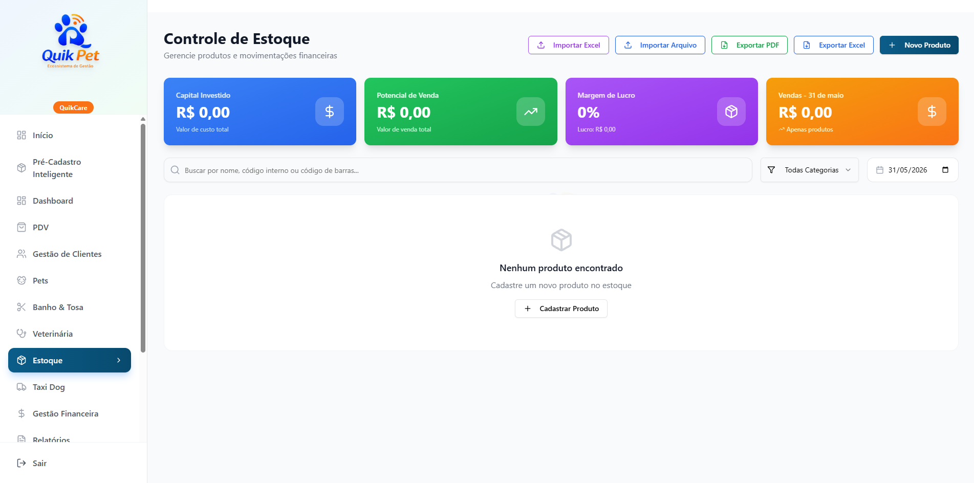Click the Capital Investido card
The image size is (974, 483).
[260, 112]
